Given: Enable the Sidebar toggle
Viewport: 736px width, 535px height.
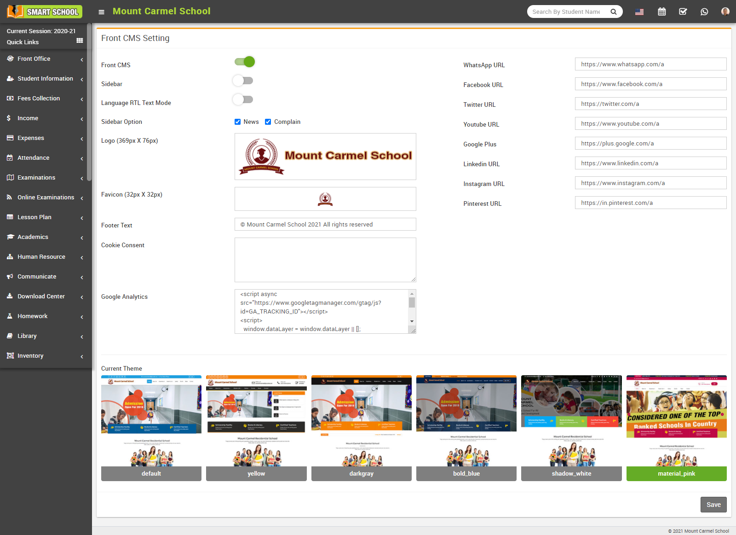Looking at the screenshot, I should 242,80.
